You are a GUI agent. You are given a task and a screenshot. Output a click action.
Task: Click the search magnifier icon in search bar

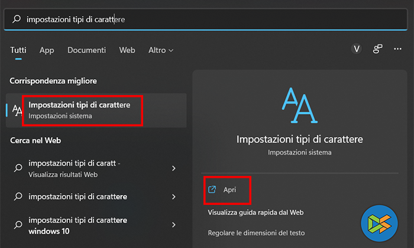17,19
